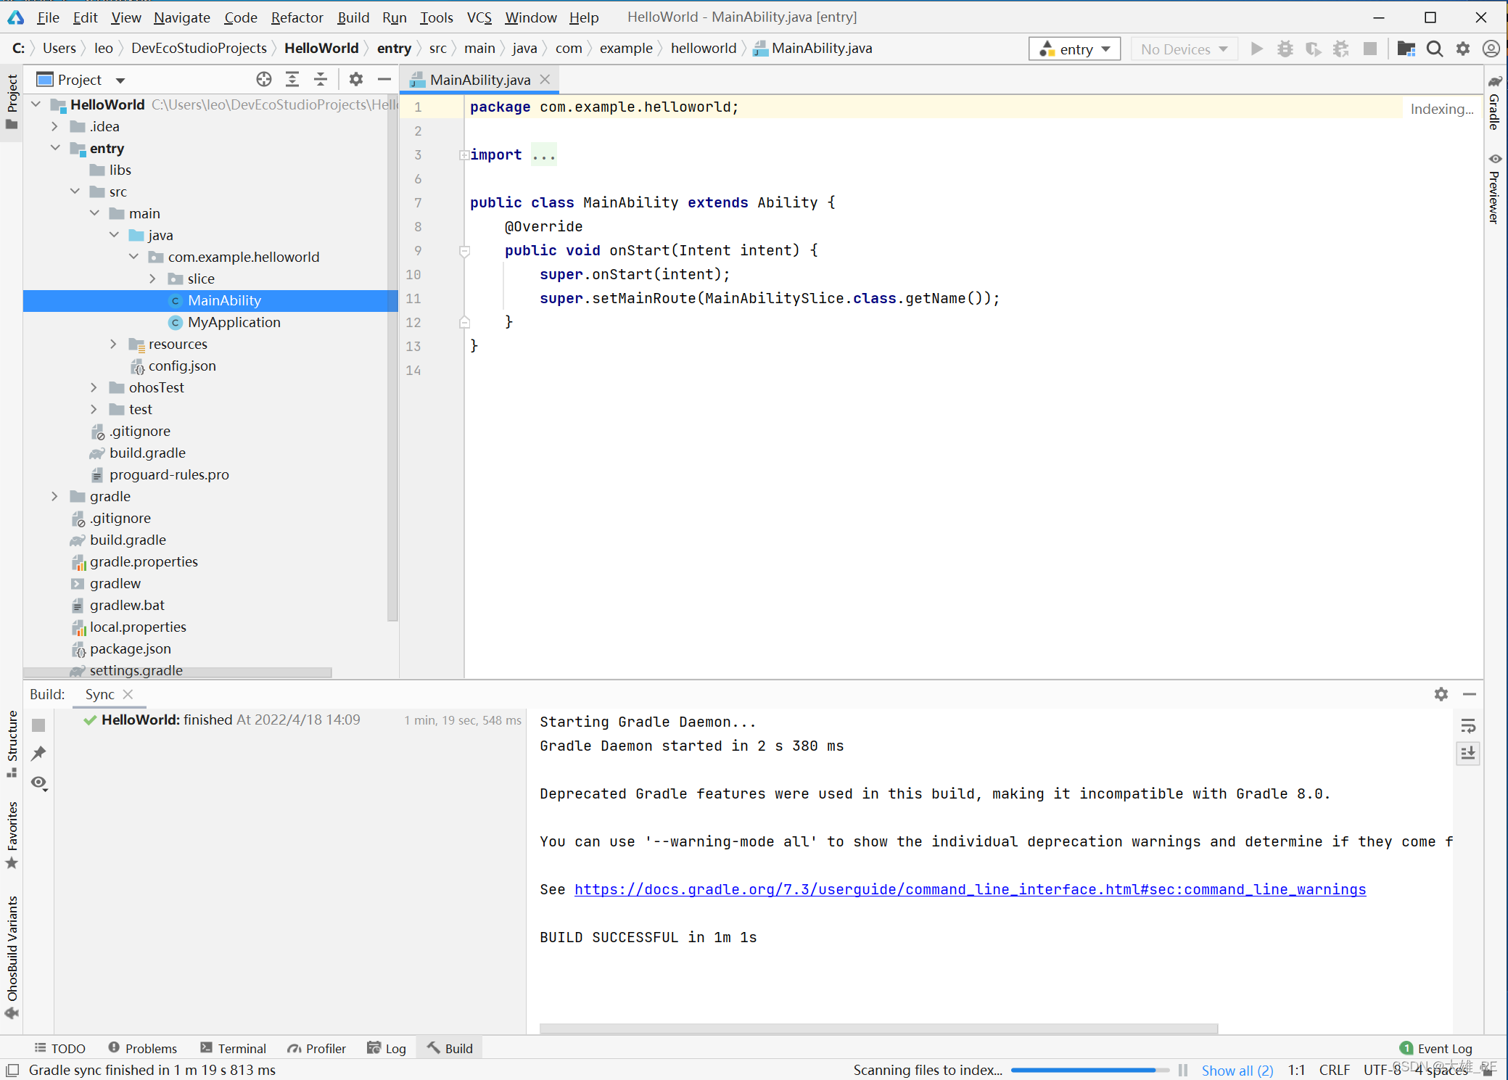Open the No Devices dropdown
1508x1080 pixels.
coord(1184,49)
